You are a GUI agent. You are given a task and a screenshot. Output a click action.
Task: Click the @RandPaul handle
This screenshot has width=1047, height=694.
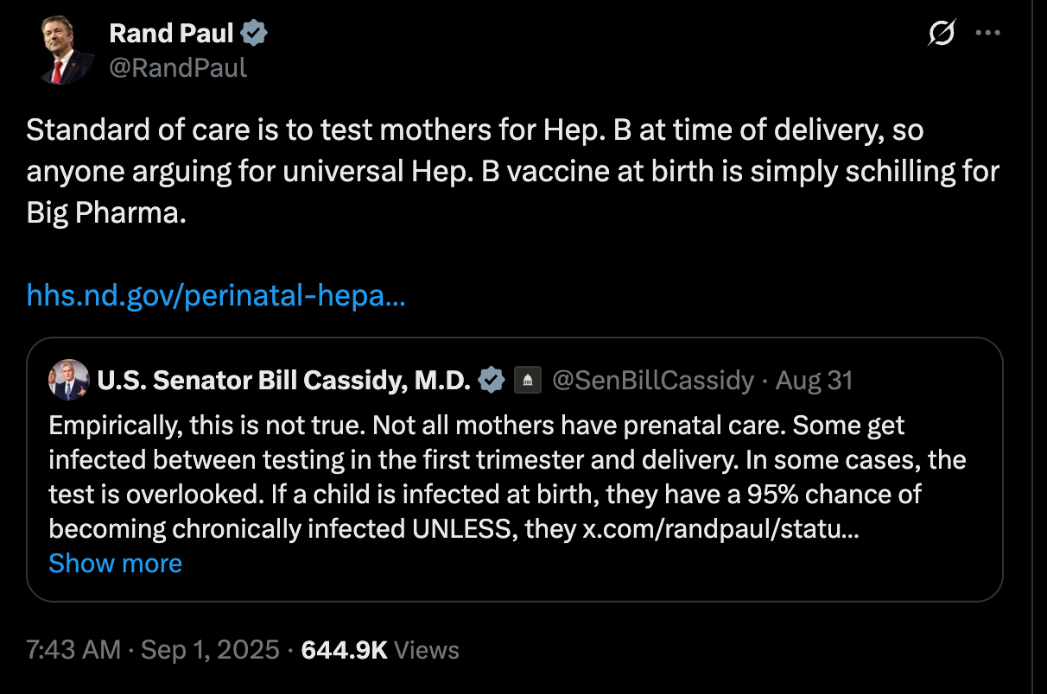[x=178, y=67]
